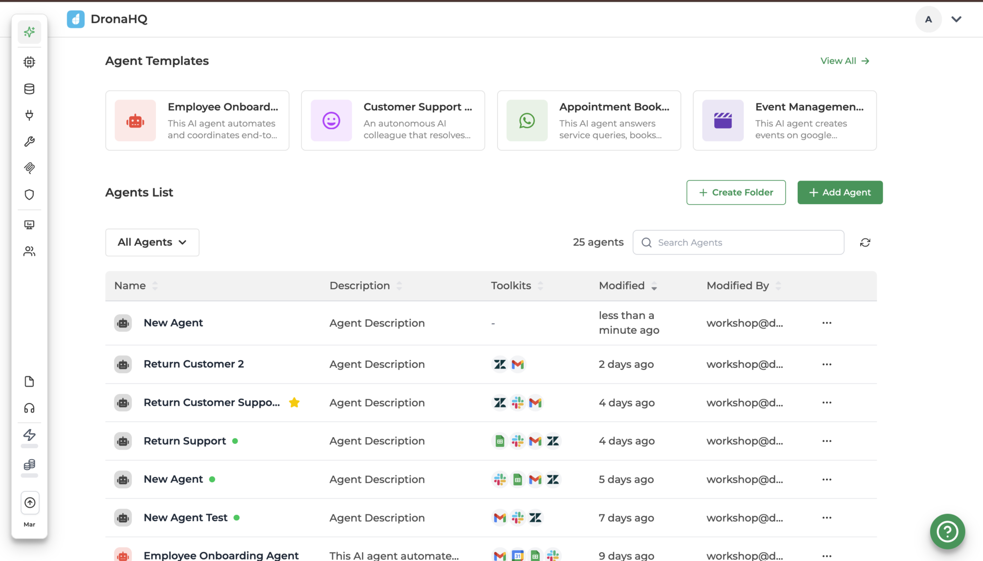Click the upgrade arrow-up circle icon
The image size is (983, 561).
point(30,503)
